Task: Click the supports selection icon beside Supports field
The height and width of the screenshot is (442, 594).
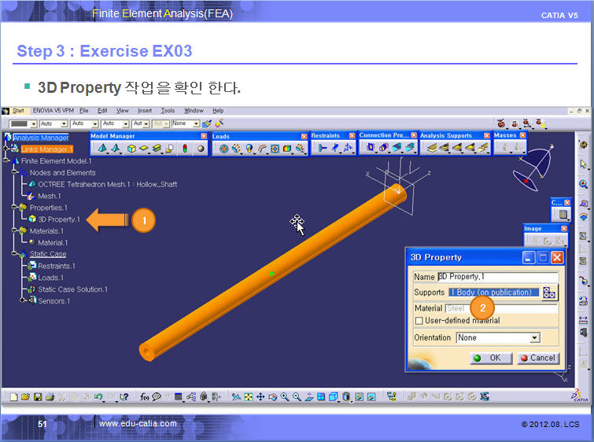Action: pos(549,293)
